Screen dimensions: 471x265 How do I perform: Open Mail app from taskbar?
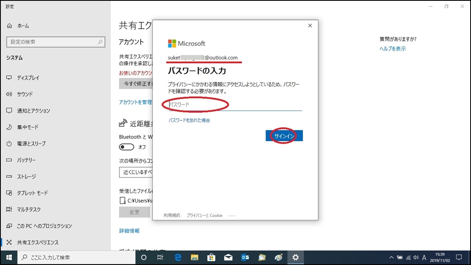(x=228, y=258)
